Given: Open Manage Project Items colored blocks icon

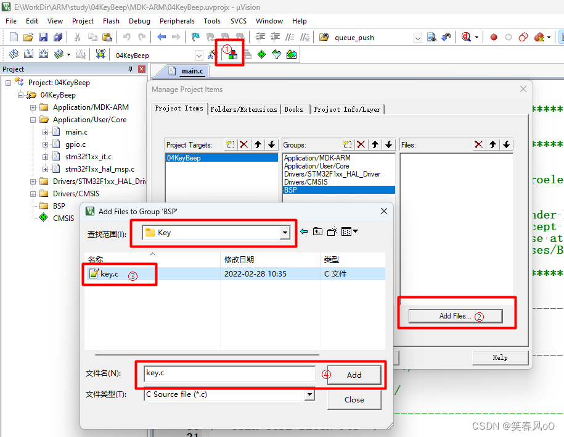Looking at the screenshot, I should pyautogui.click(x=232, y=55).
